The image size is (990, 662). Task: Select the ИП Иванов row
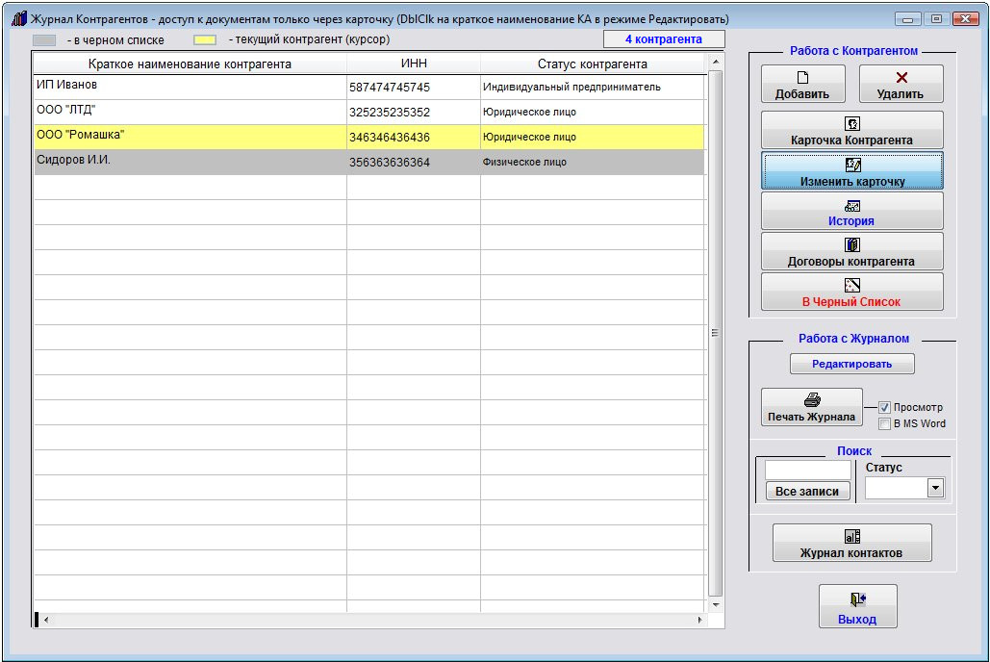pyautogui.click(x=190, y=87)
